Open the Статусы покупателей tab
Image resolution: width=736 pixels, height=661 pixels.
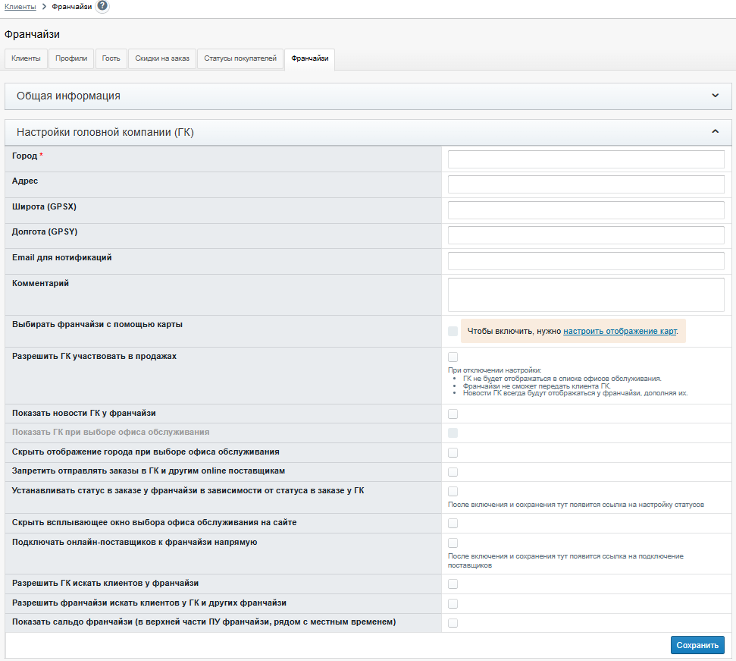240,59
